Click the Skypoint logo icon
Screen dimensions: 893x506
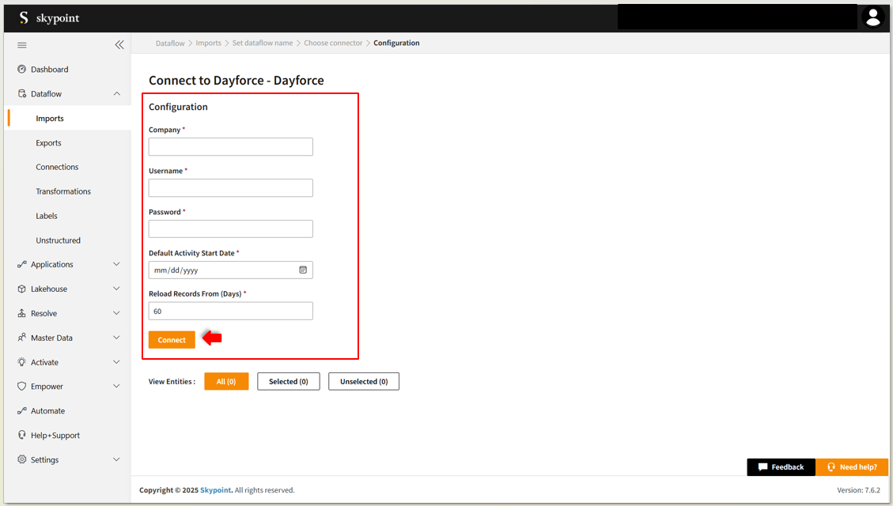click(x=24, y=17)
